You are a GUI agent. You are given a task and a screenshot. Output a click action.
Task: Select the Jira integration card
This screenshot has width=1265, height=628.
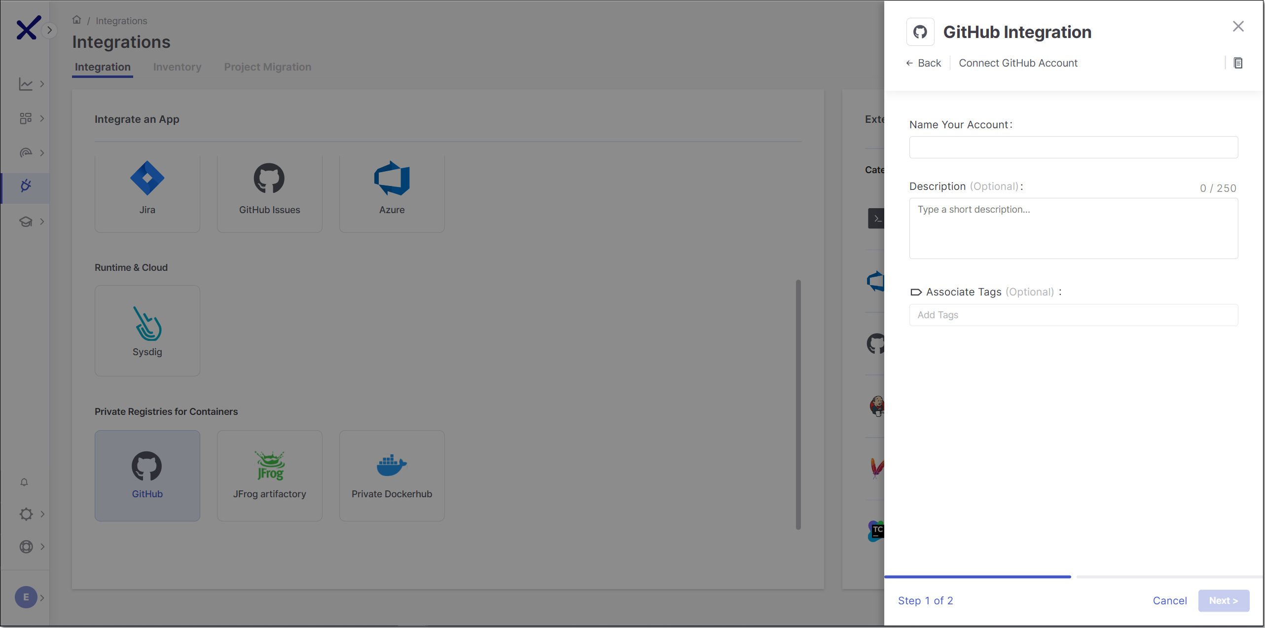tap(147, 193)
